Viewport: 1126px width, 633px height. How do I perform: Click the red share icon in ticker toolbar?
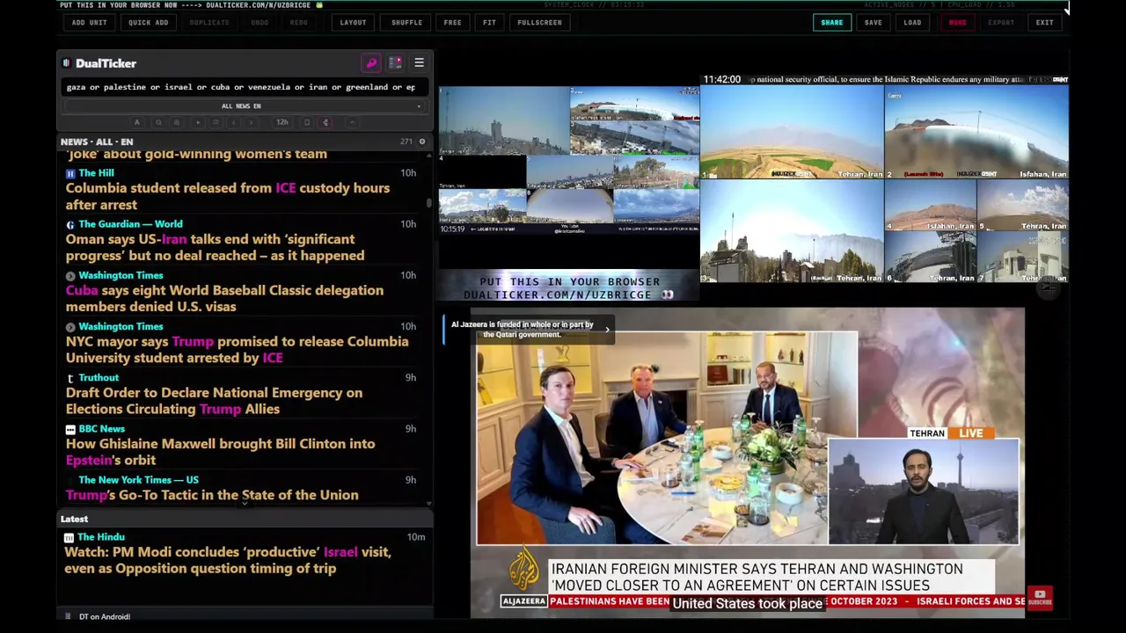(325, 122)
